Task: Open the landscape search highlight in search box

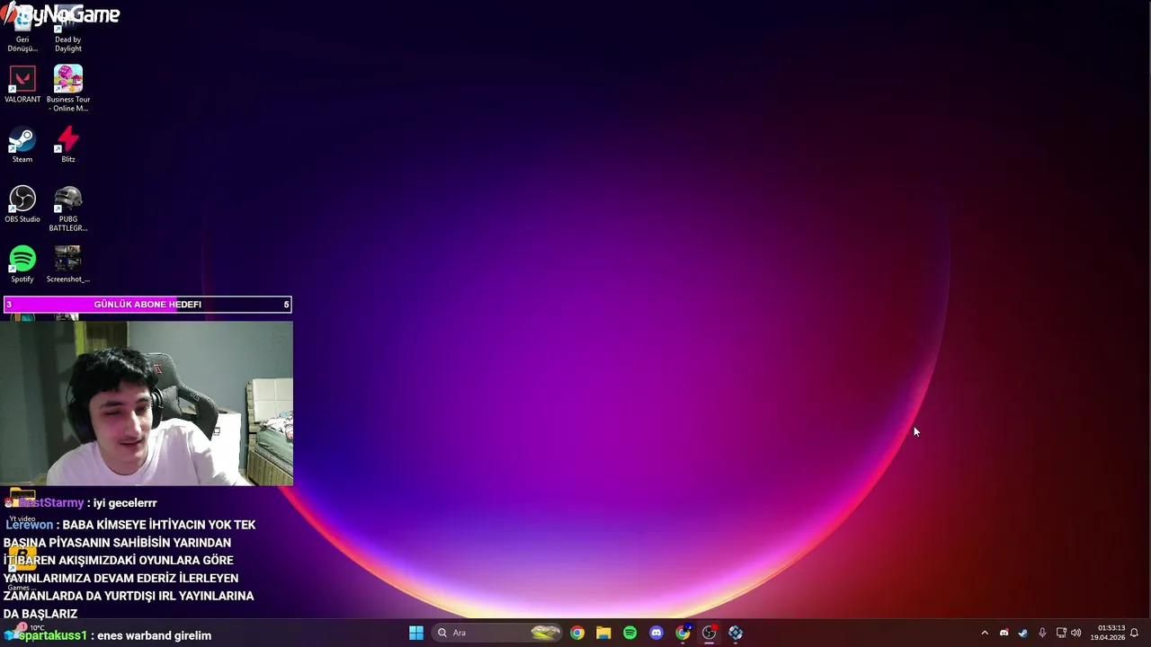Action: (545, 633)
